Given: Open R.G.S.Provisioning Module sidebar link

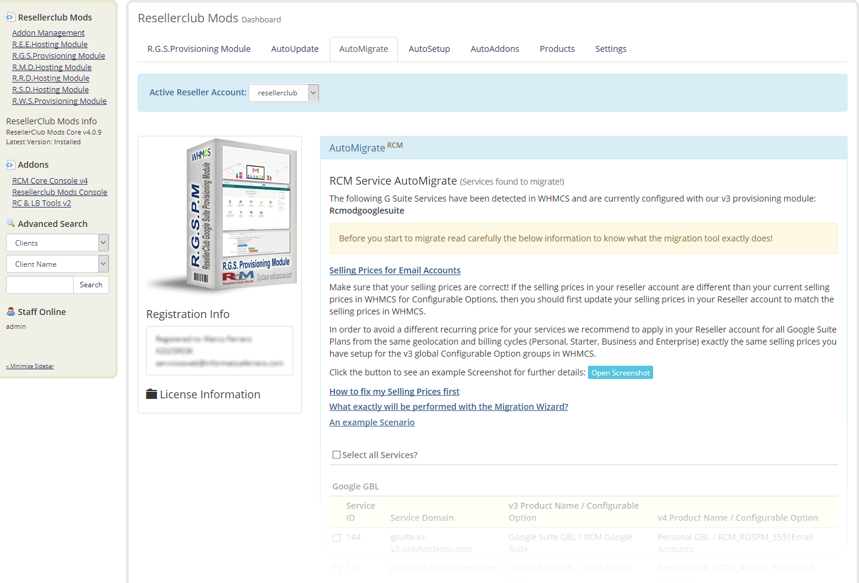Looking at the screenshot, I should pos(59,56).
